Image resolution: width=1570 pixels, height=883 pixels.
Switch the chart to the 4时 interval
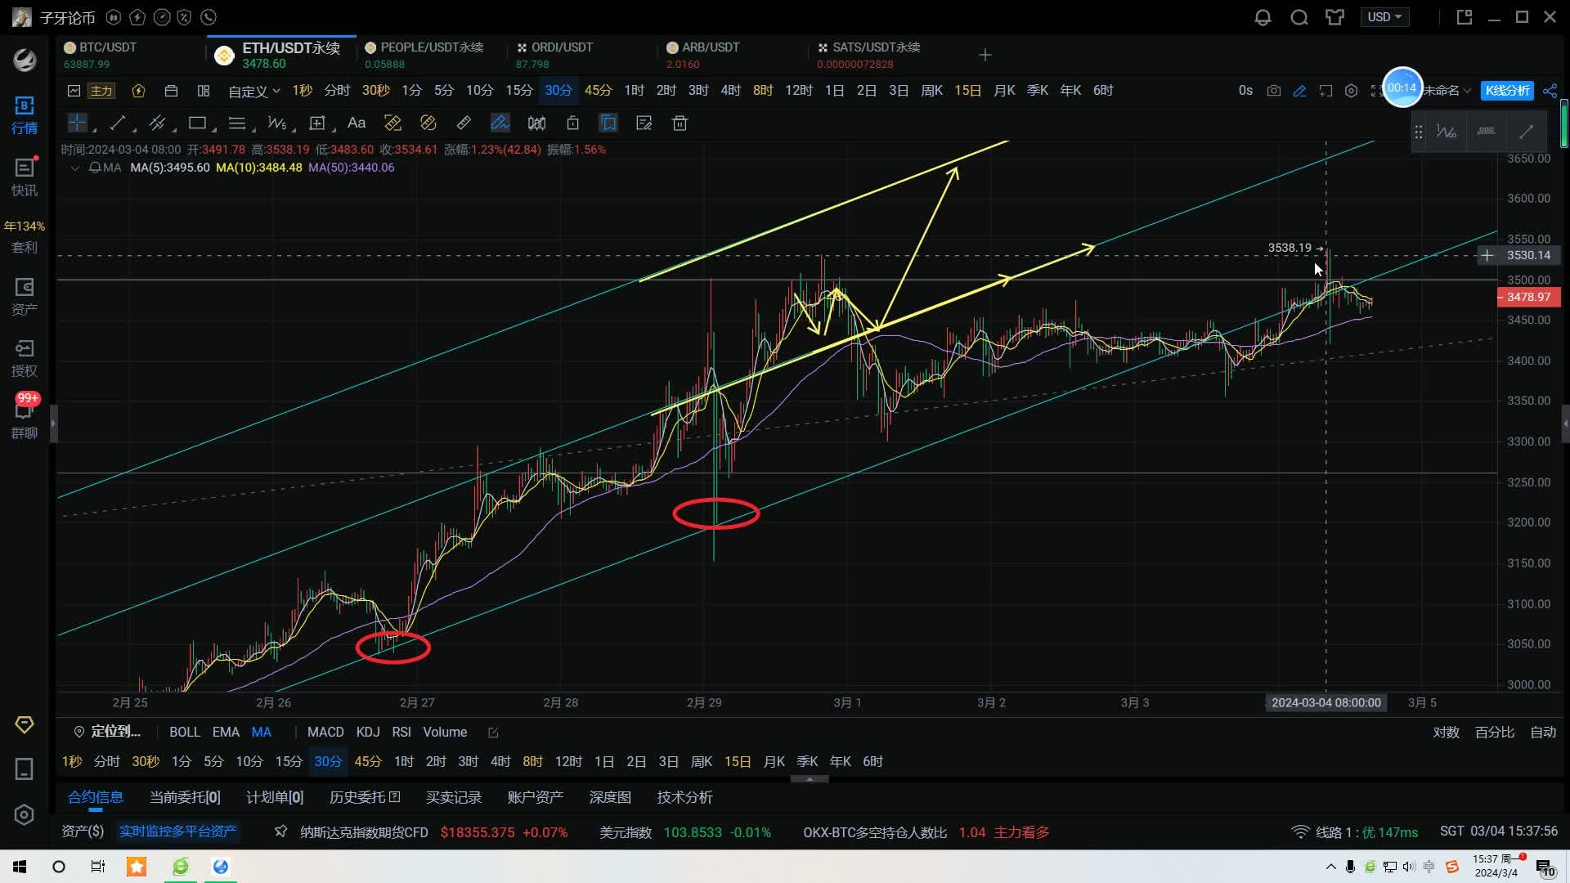click(x=730, y=91)
